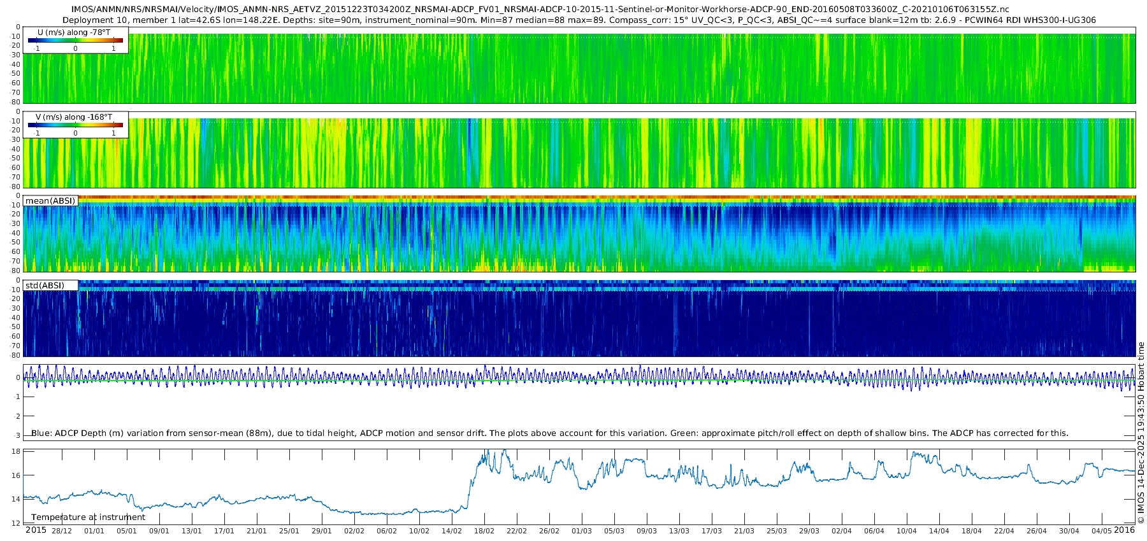Click the 18 tick on temperature axis
1147x541 pixels.
pos(17,451)
